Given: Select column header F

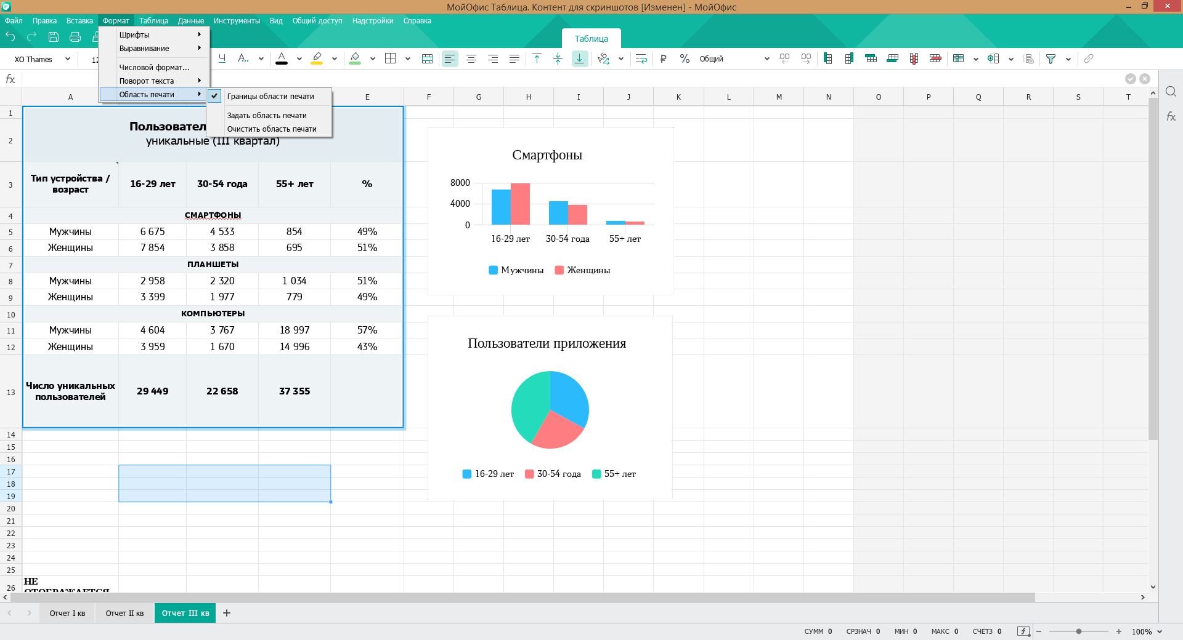Looking at the screenshot, I should 429,97.
